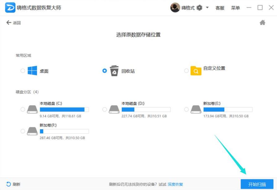Click the 本地磁盘 (C:) label
This screenshot has height=190, width=277.
51,103
